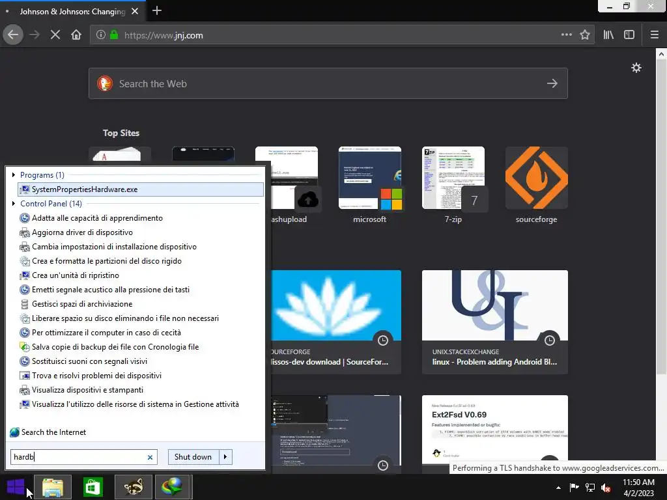Submit web search with arrow button
This screenshot has height=500, width=667.
coord(552,83)
